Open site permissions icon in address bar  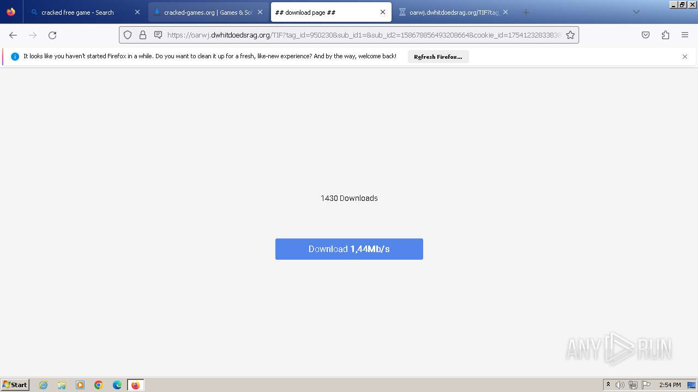pyautogui.click(x=158, y=35)
